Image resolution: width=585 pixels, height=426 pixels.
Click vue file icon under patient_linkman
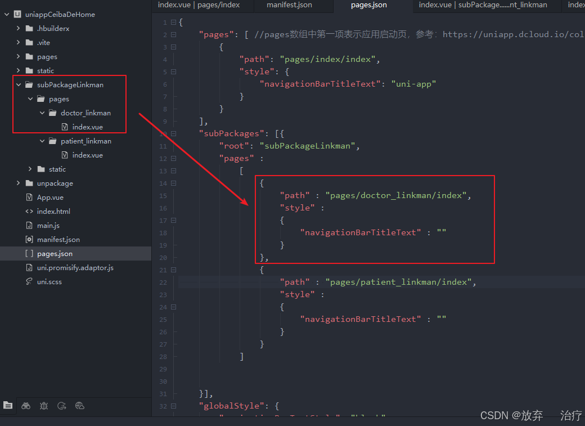tap(65, 155)
